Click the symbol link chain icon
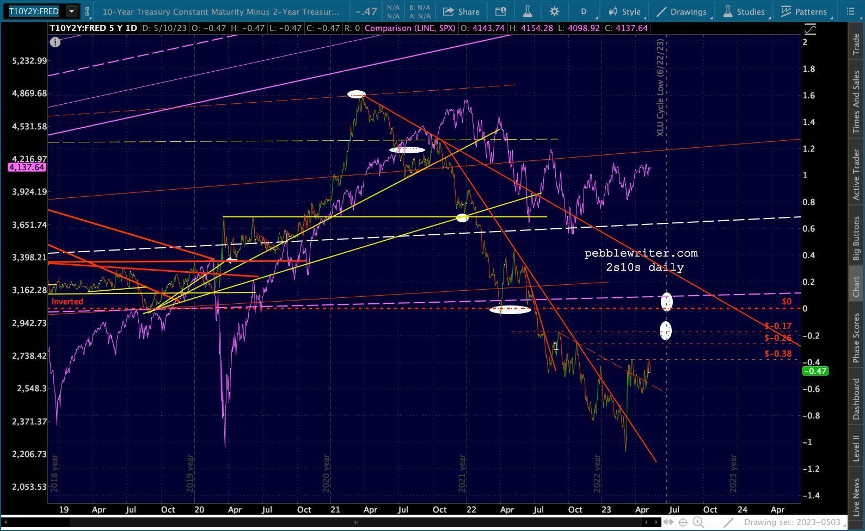The height and width of the screenshot is (531, 865). tap(87, 11)
